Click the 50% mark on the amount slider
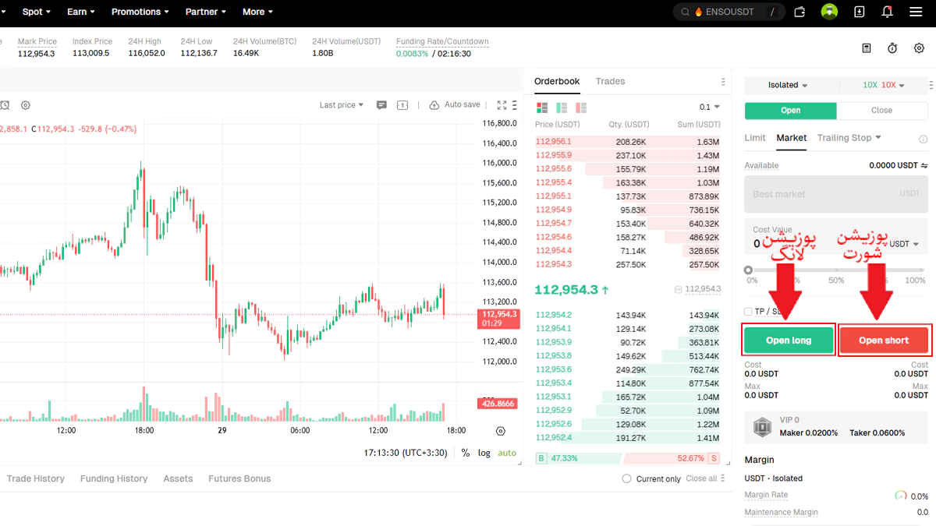This screenshot has width=936, height=526. 836,270
